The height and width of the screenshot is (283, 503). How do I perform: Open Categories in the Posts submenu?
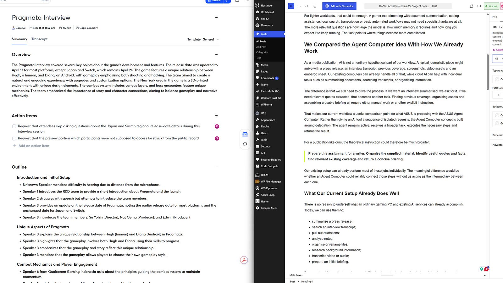coord(262,52)
